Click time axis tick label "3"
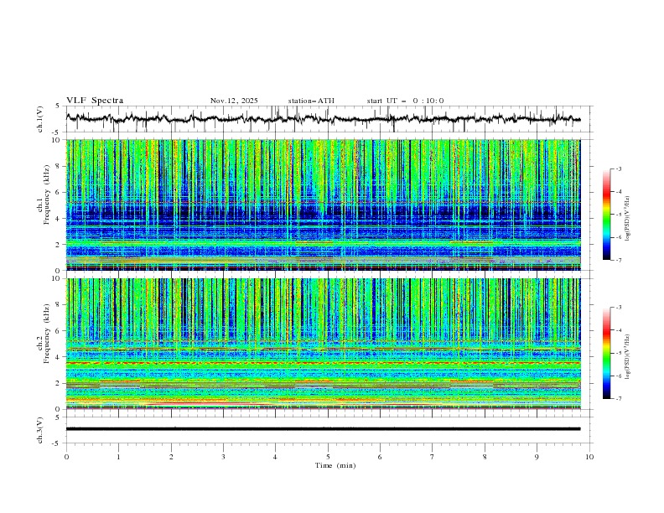 (223, 457)
